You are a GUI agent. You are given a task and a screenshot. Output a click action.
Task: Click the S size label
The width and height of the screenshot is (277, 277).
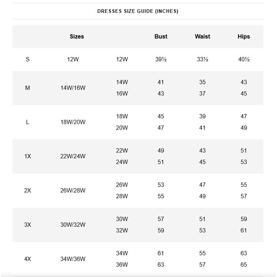point(27,59)
